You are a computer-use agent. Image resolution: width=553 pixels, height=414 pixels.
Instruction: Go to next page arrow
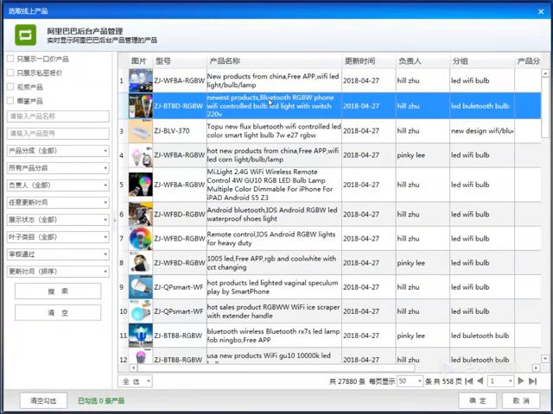tap(521, 381)
